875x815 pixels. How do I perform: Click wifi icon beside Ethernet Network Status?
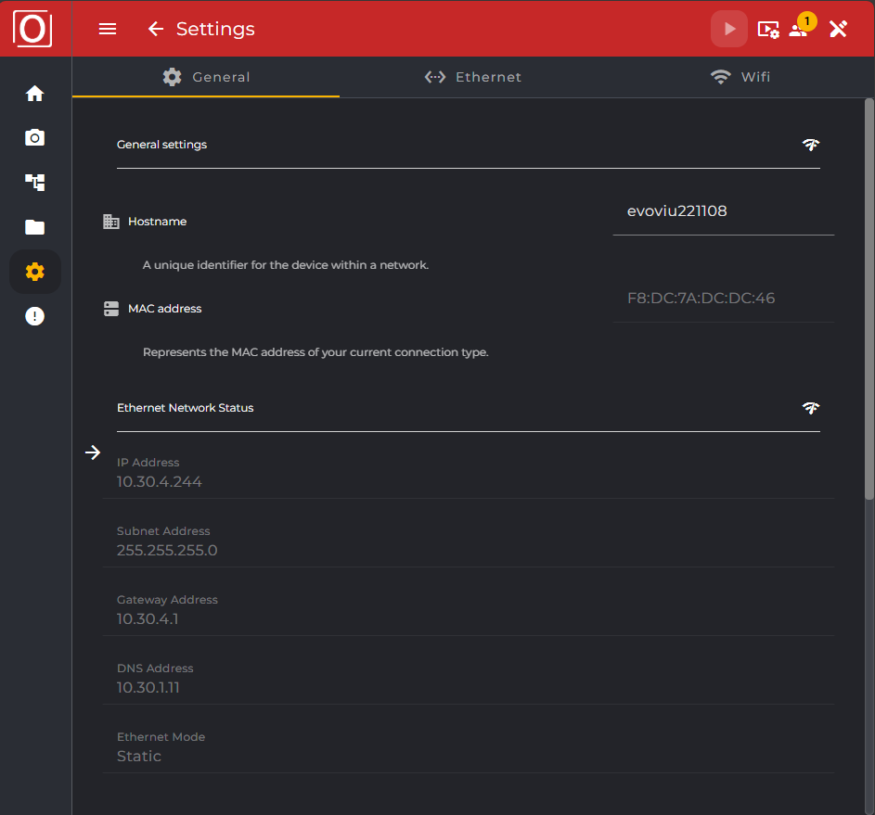pos(811,408)
